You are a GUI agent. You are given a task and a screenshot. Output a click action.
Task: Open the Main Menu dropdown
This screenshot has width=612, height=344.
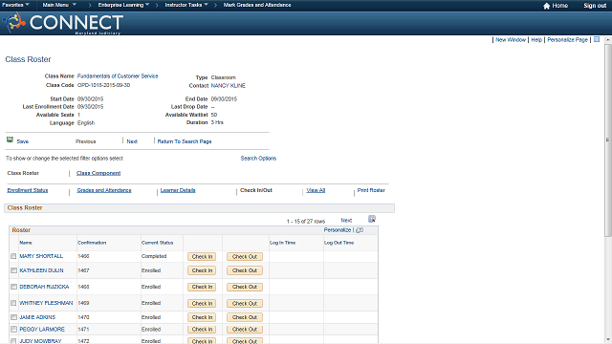pyautogui.click(x=59, y=5)
